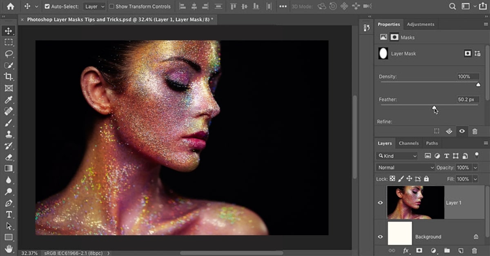This screenshot has height=256, width=490.
Task: Click the Create new layer icon
Action: click(461, 251)
